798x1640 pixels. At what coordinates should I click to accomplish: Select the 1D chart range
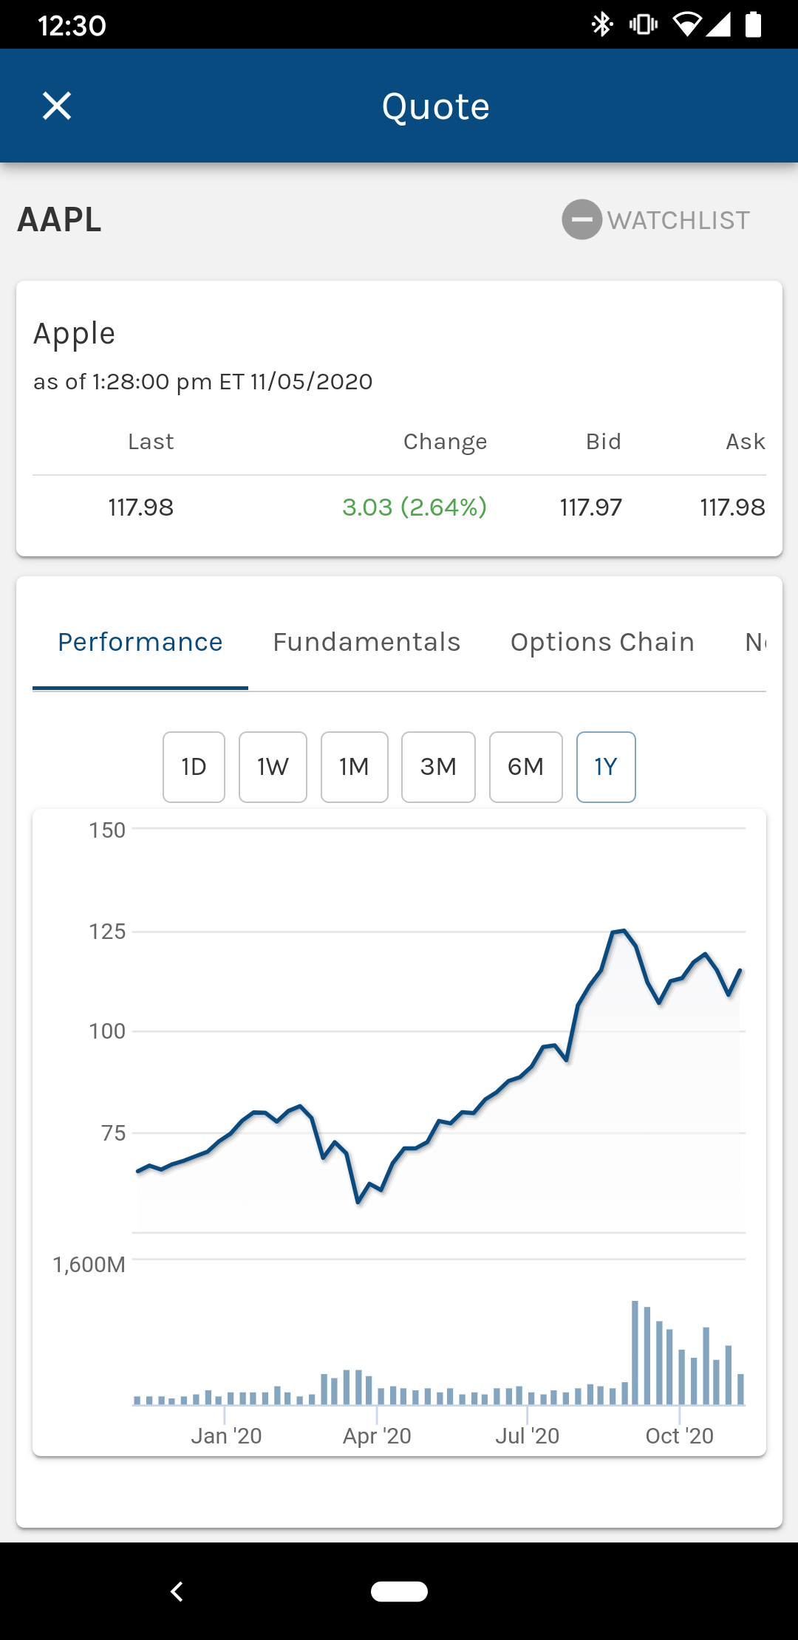[x=194, y=767]
